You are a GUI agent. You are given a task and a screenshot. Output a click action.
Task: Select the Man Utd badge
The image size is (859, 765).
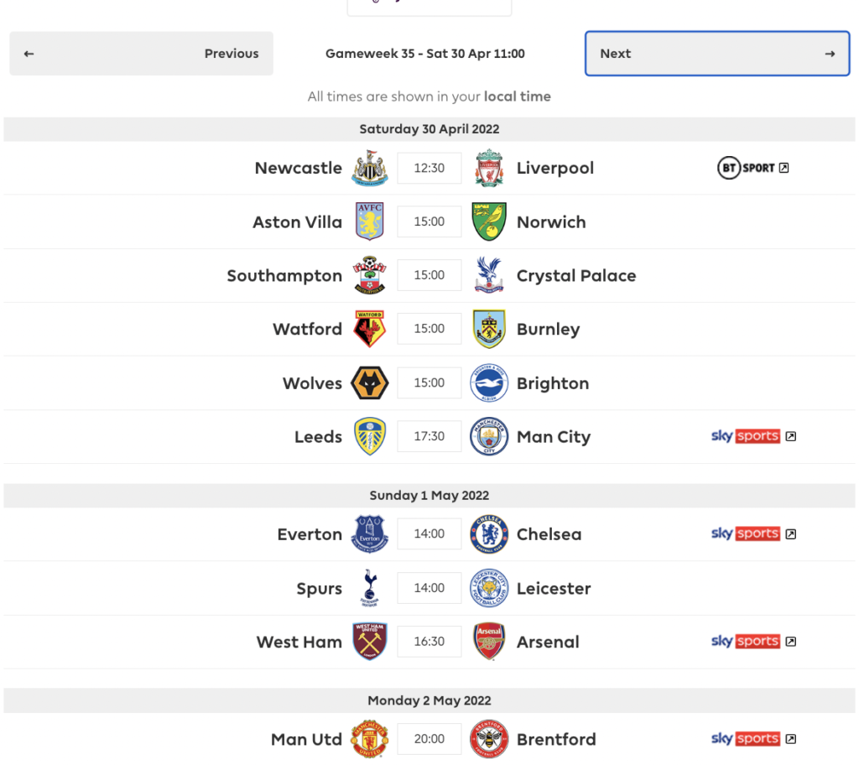pyautogui.click(x=369, y=739)
